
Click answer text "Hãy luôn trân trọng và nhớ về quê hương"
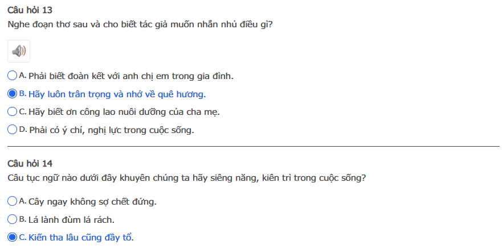coord(117,94)
